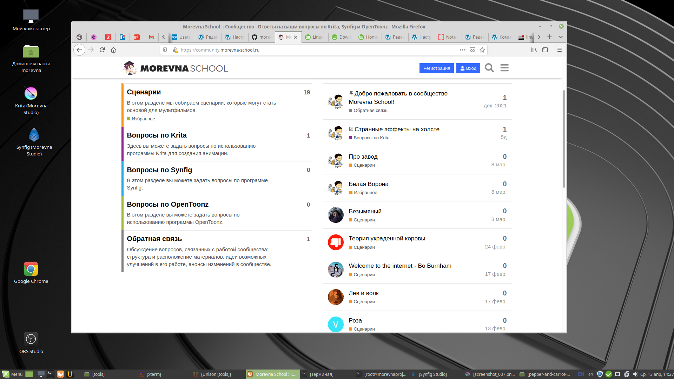This screenshot has width=674, height=379.
Task: Open the Gmail pinned tab
Action: pyautogui.click(x=151, y=37)
